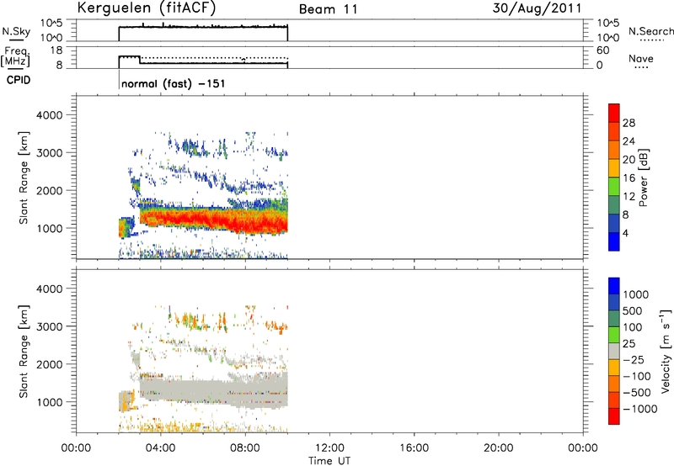674x466 pixels.
Task: Click the N.Search legend label
Action: (650, 31)
